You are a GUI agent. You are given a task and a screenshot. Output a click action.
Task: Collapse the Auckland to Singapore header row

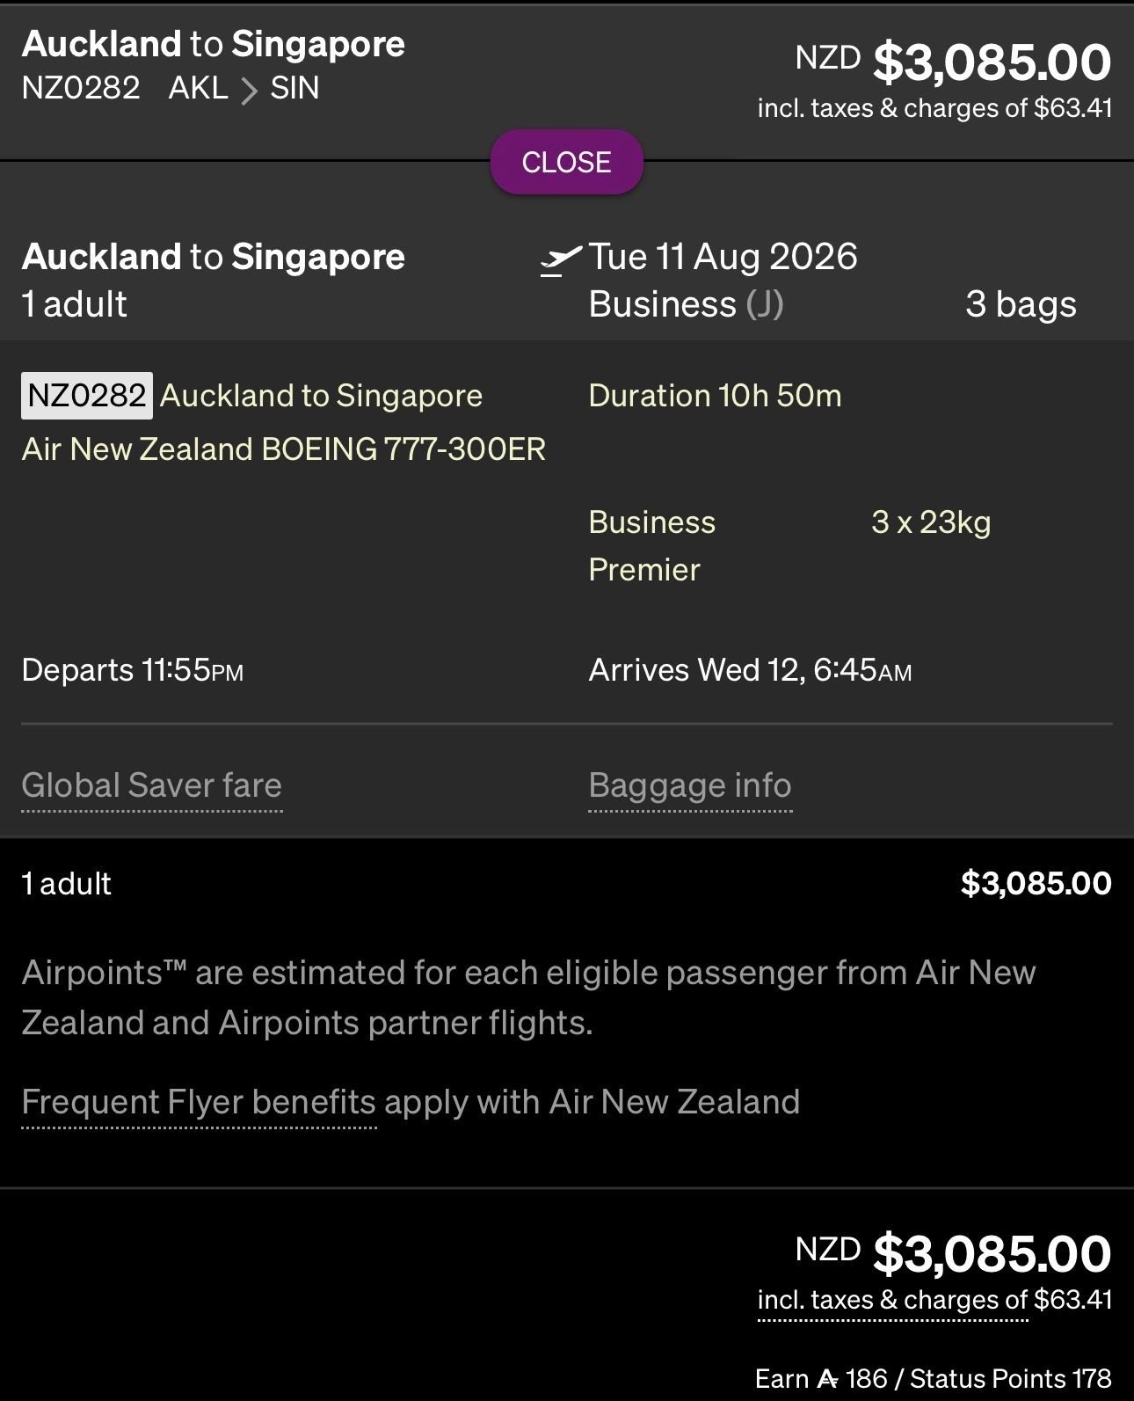pyautogui.click(x=566, y=162)
